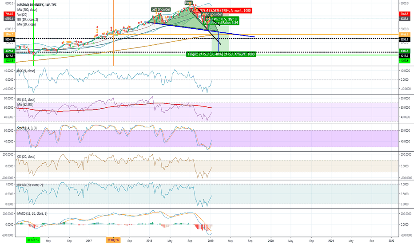Click the Risk/Reward Ratio 6.54 label
Image resolution: width=414 pixels, height=244 pixels.
coord(221,23)
